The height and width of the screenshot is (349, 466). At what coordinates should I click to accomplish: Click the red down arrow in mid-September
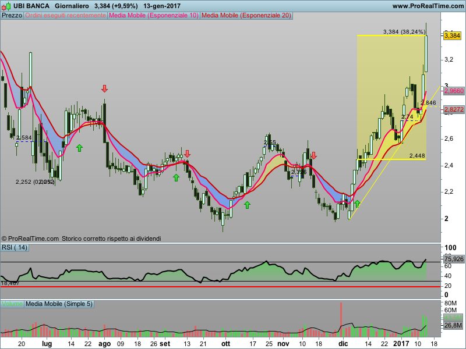tap(187, 154)
